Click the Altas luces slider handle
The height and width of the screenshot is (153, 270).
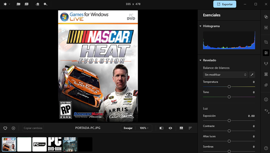[229, 141]
